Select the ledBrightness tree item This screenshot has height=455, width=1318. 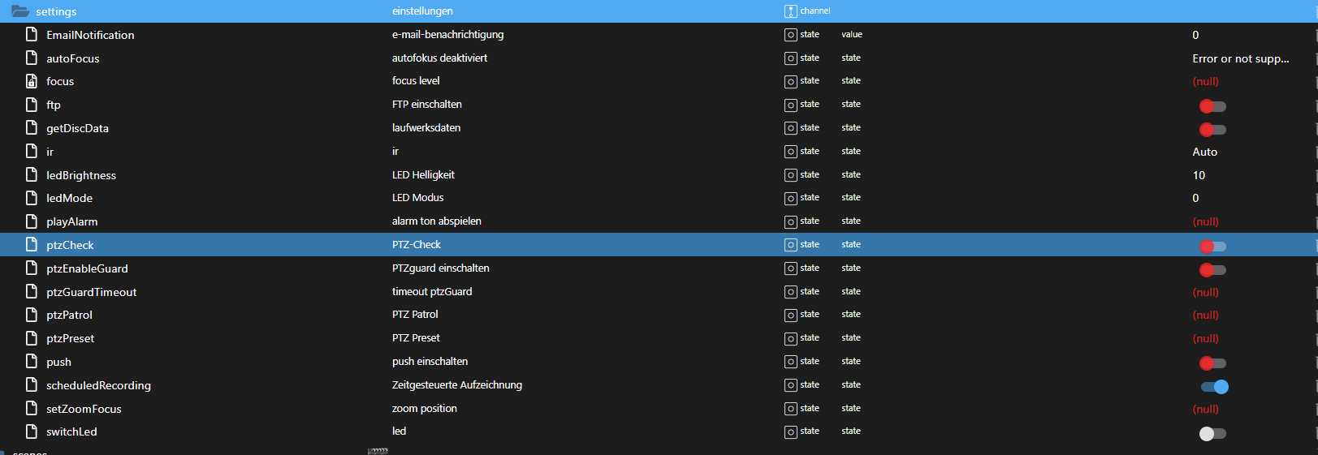81,175
